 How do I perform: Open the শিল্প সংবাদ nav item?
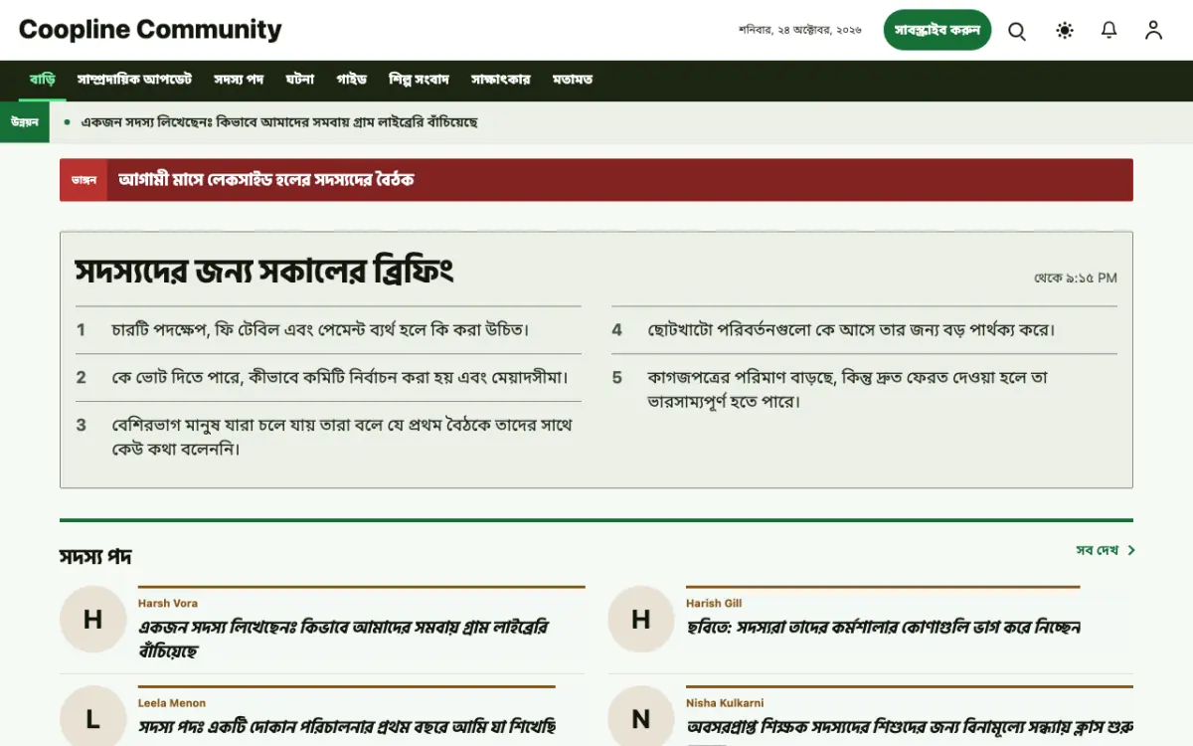[420, 80]
